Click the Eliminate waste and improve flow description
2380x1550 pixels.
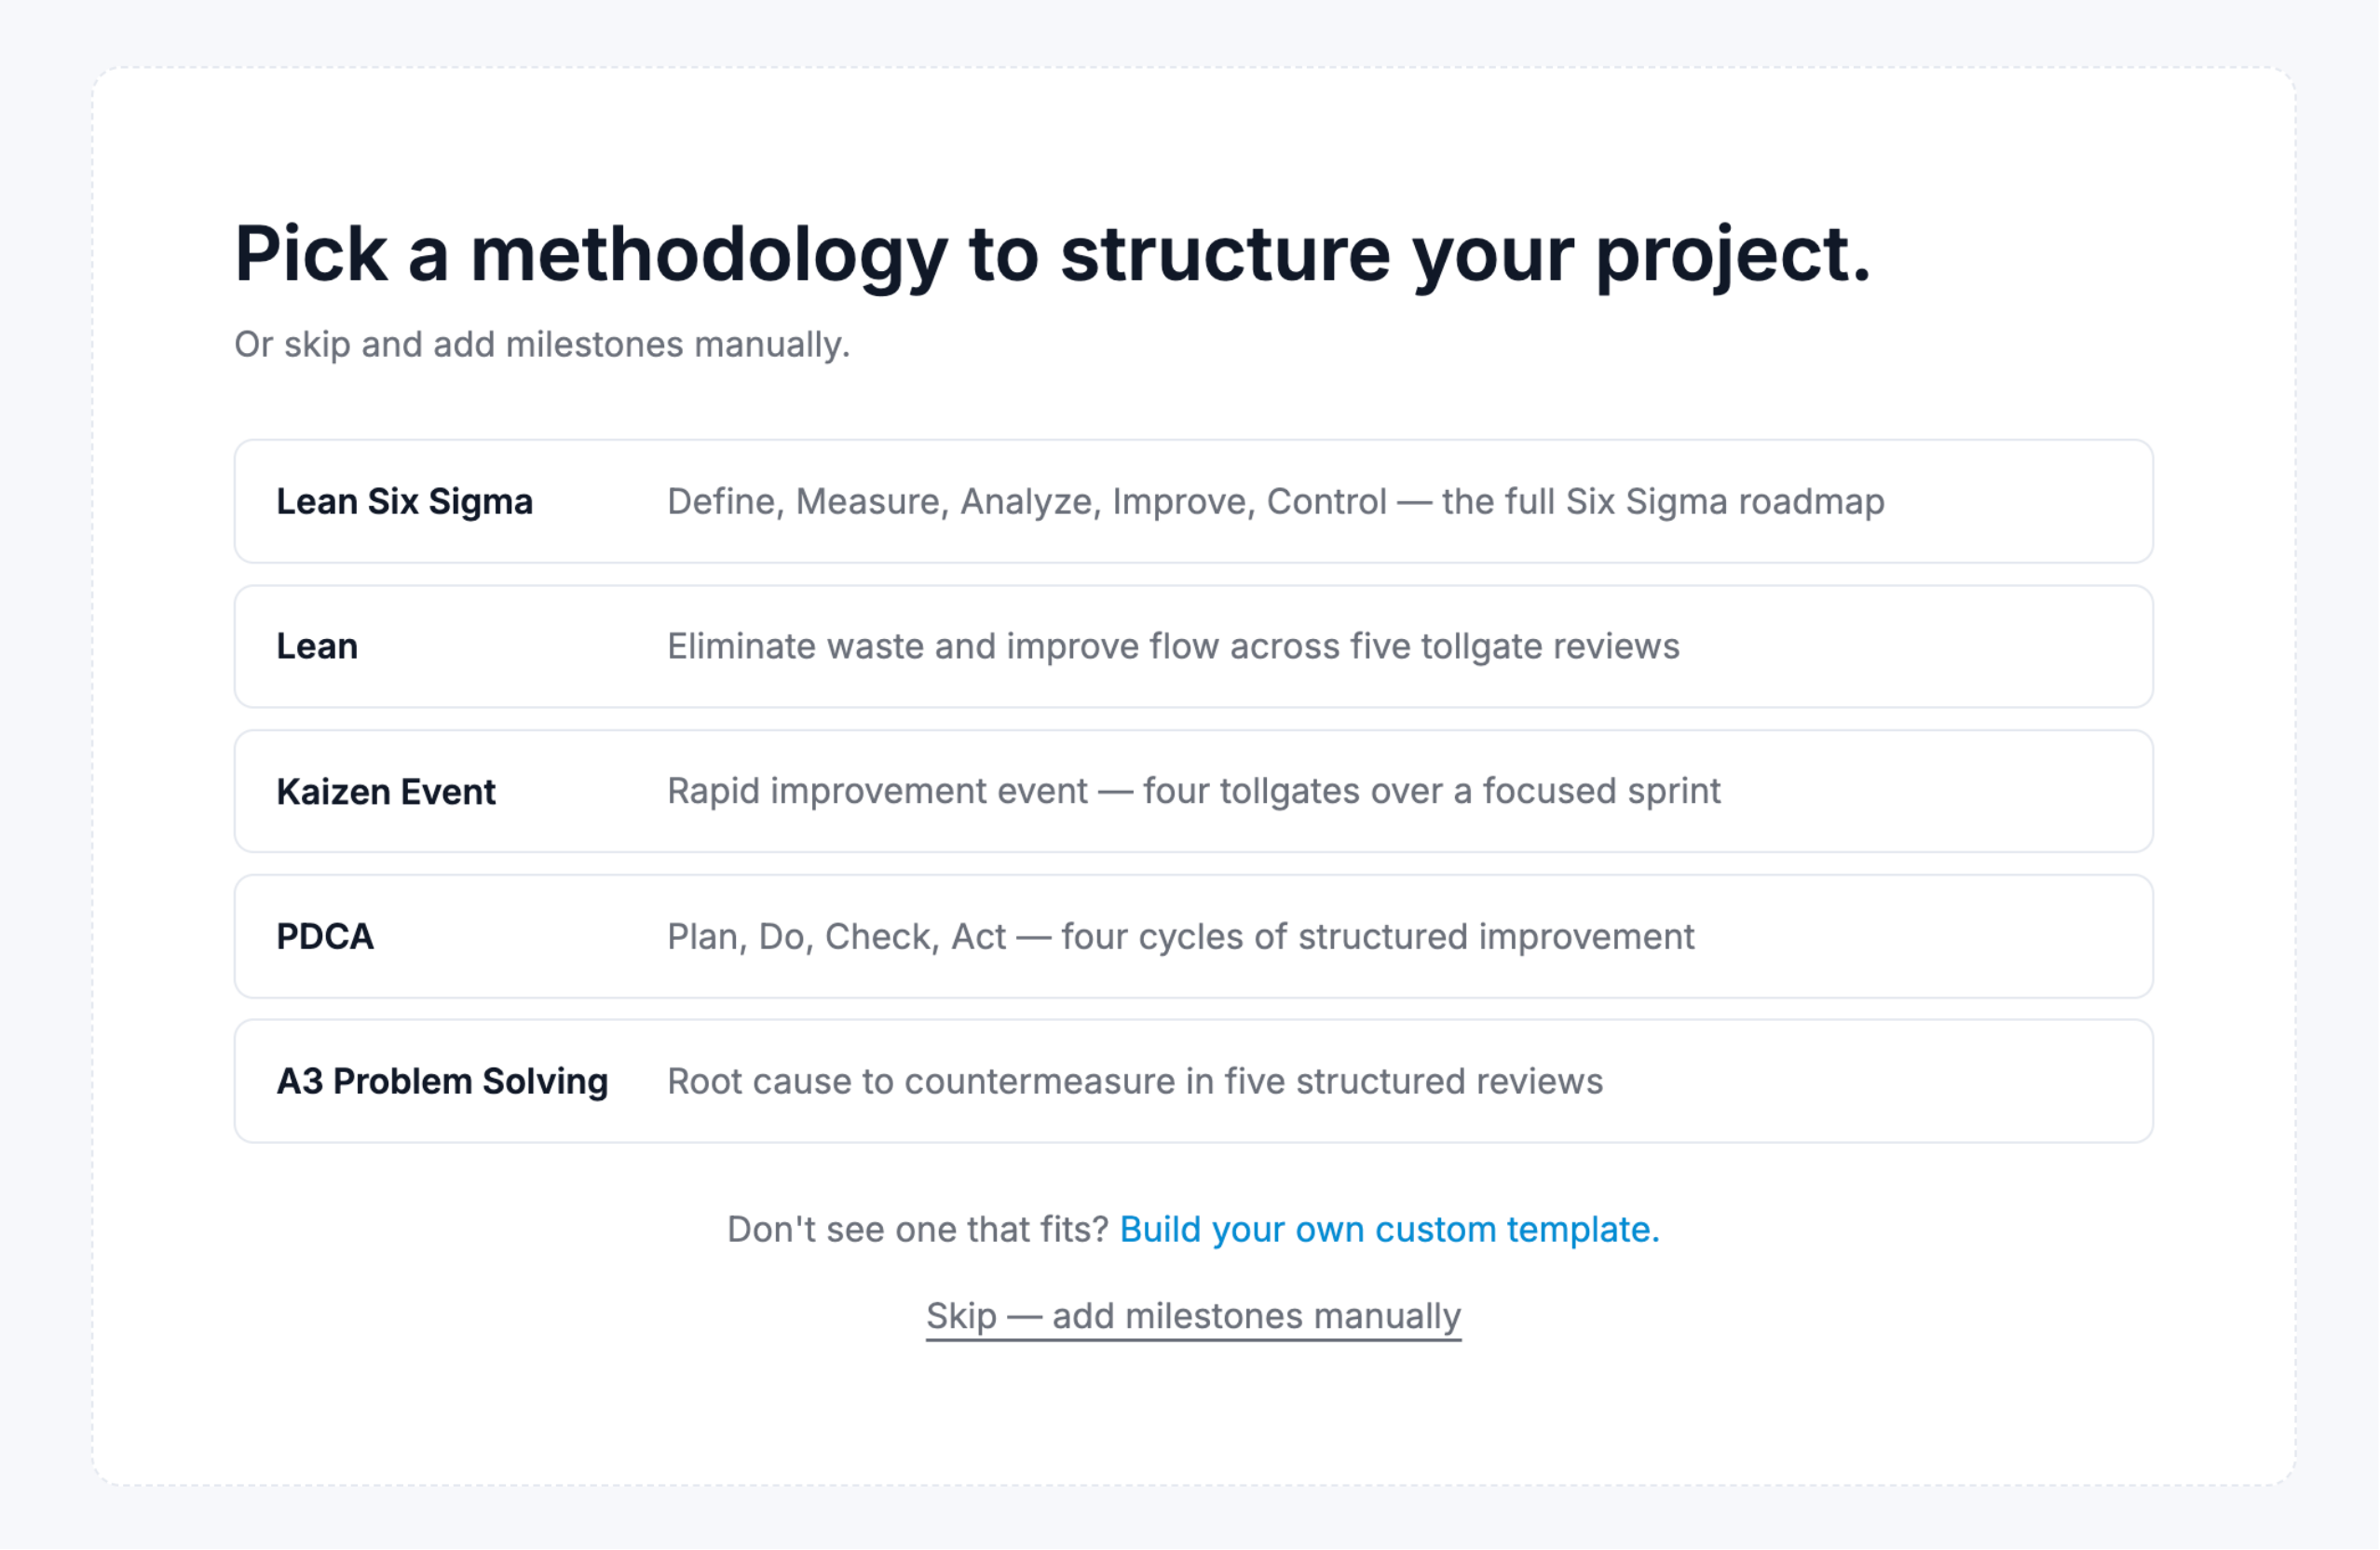click(1173, 646)
